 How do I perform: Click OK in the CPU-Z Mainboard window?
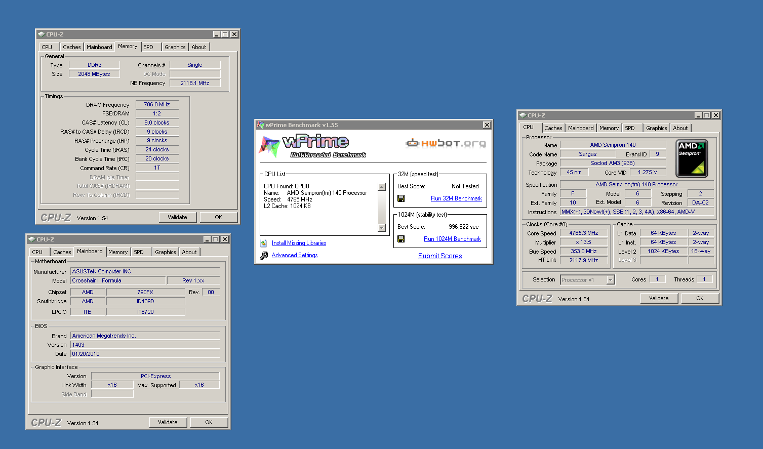(x=209, y=422)
